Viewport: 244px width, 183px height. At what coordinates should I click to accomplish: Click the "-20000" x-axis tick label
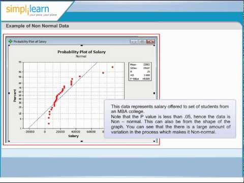[x=29, y=132]
